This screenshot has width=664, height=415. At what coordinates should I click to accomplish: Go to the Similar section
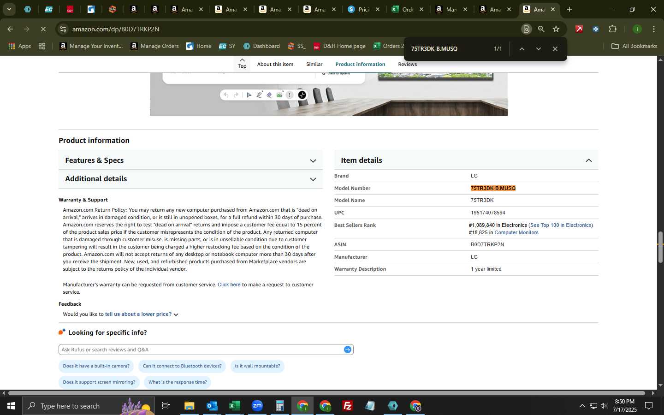tap(314, 64)
